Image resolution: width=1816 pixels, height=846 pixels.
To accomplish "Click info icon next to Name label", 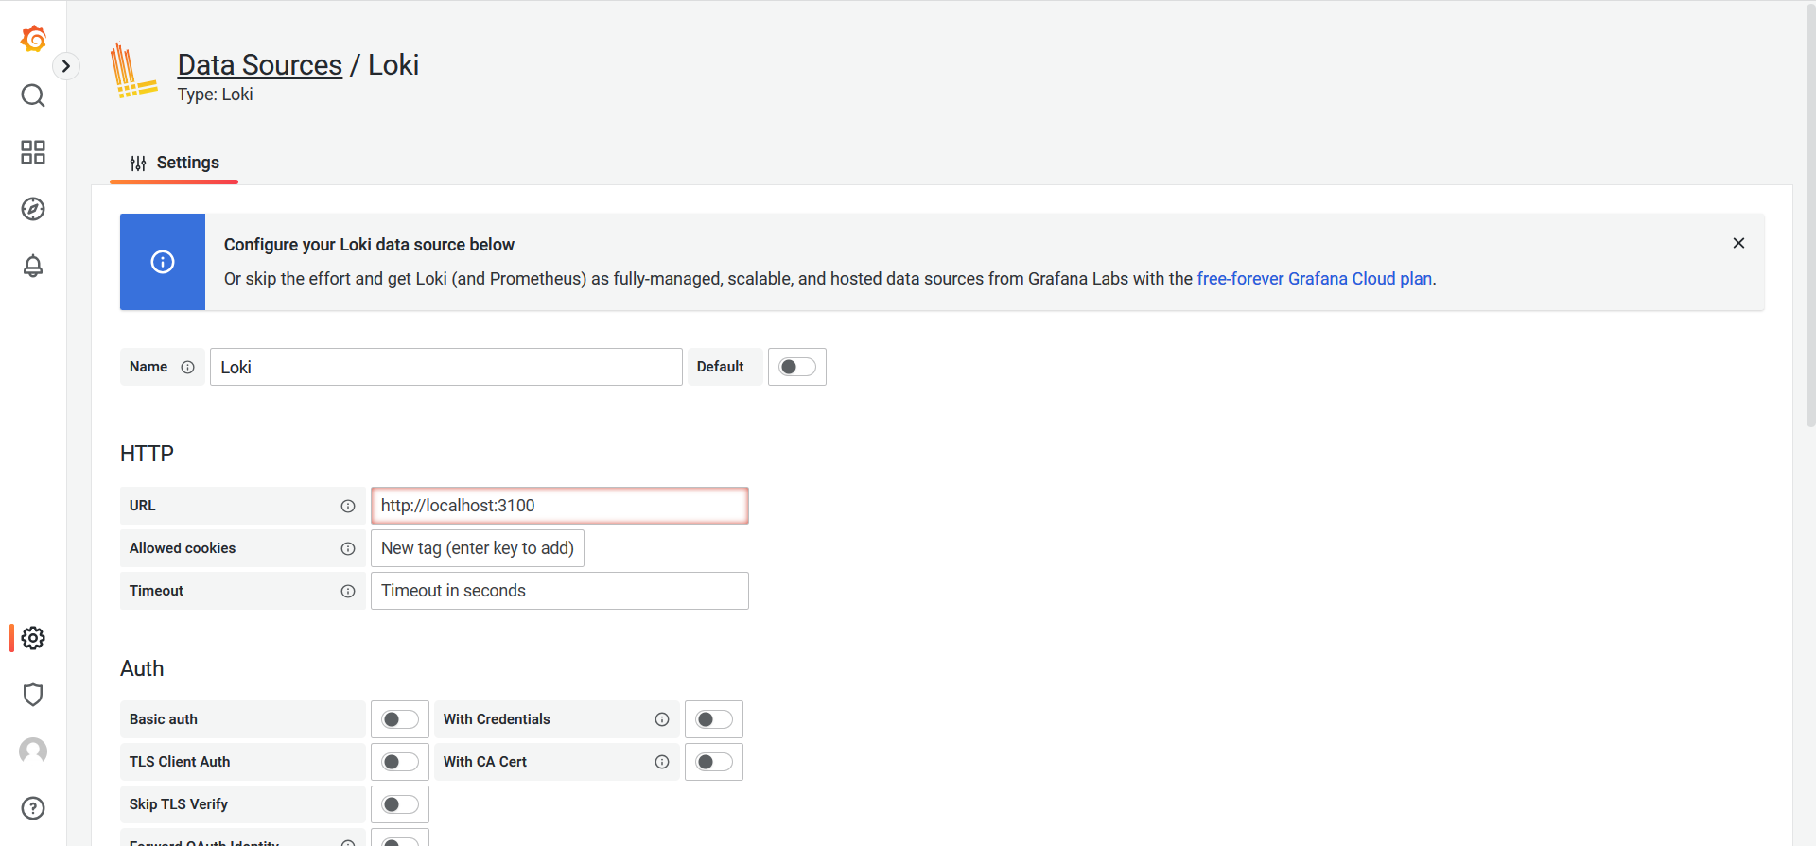I will (187, 367).
